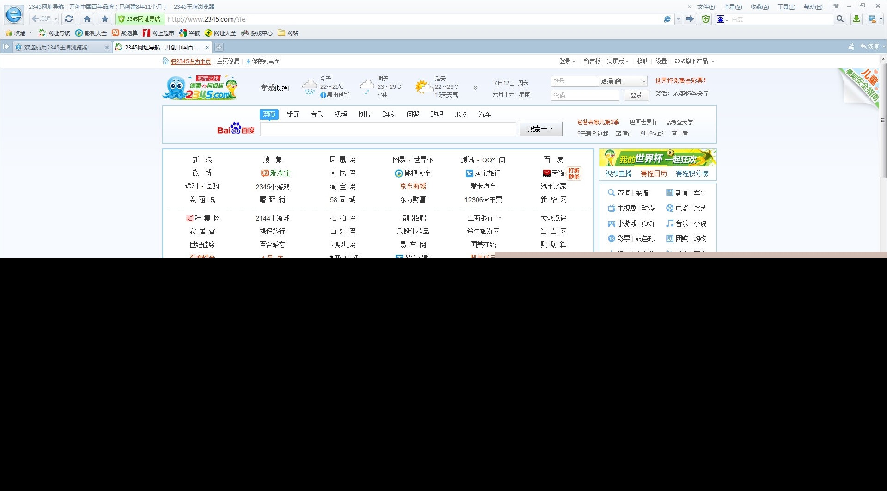Expand the 工商银行 dropdown arrow
The height and width of the screenshot is (491, 887).
point(500,218)
